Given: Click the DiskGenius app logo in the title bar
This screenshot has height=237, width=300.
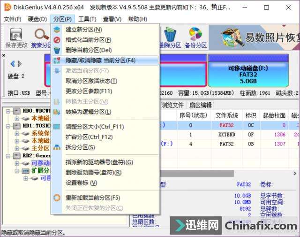Looking at the screenshot, I should tap(7, 8).
